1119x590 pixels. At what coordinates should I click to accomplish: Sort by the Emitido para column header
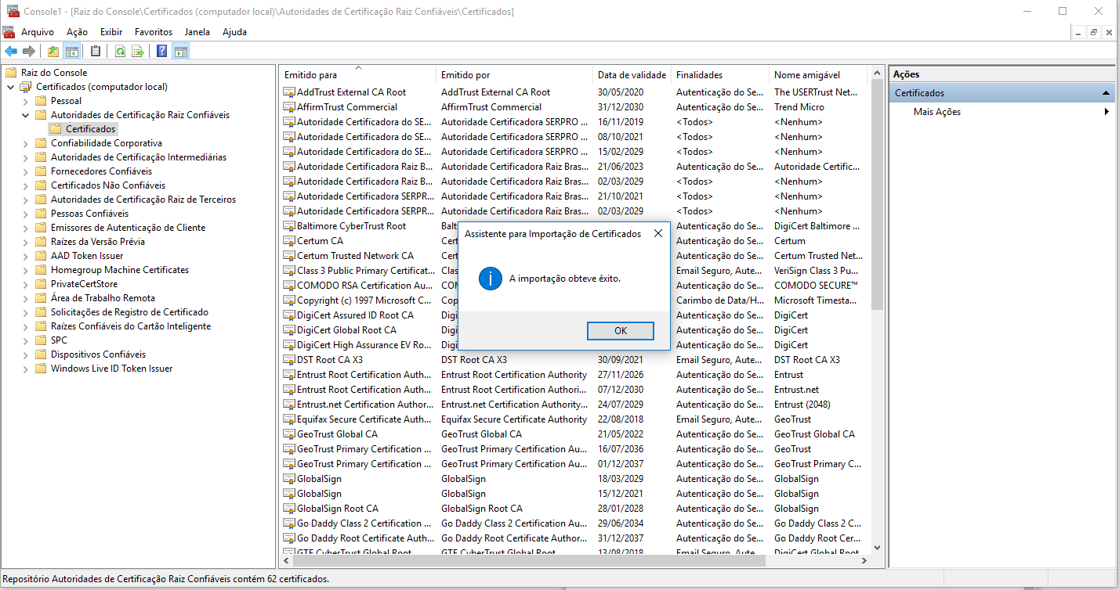[x=357, y=75]
